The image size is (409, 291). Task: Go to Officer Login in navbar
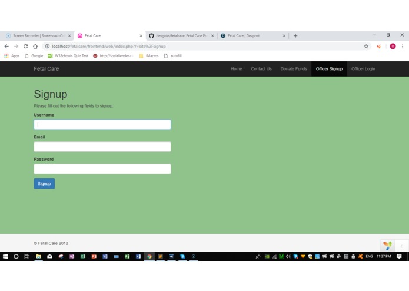(363, 69)
